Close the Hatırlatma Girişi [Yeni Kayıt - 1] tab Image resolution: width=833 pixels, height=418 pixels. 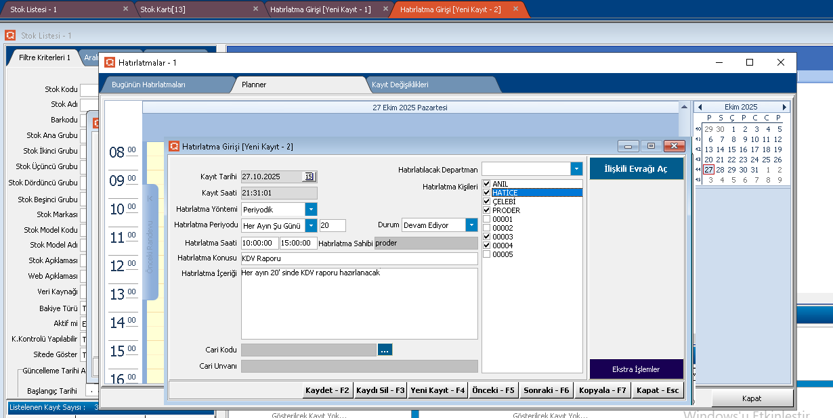click(385, 9)
